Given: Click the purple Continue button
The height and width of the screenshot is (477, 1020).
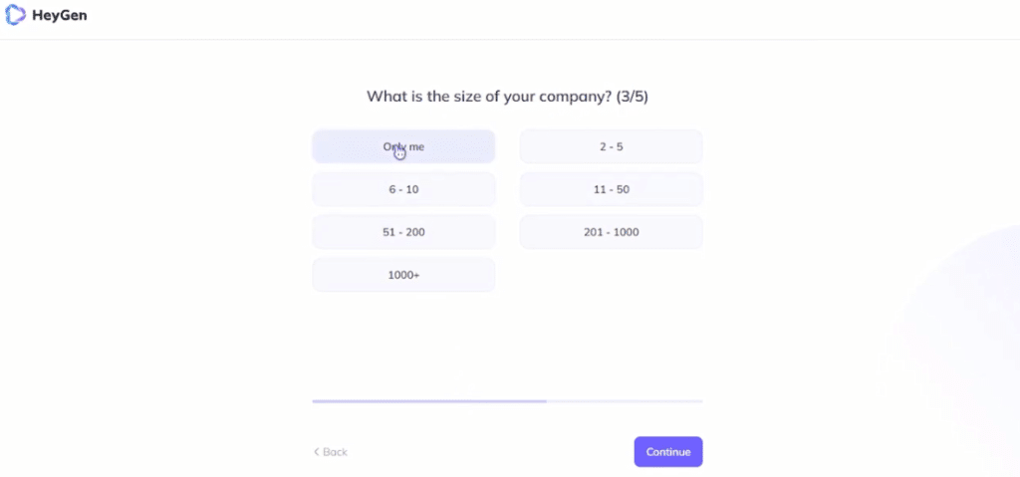Looking at the screenshot, I should click(x=668, y=452).
